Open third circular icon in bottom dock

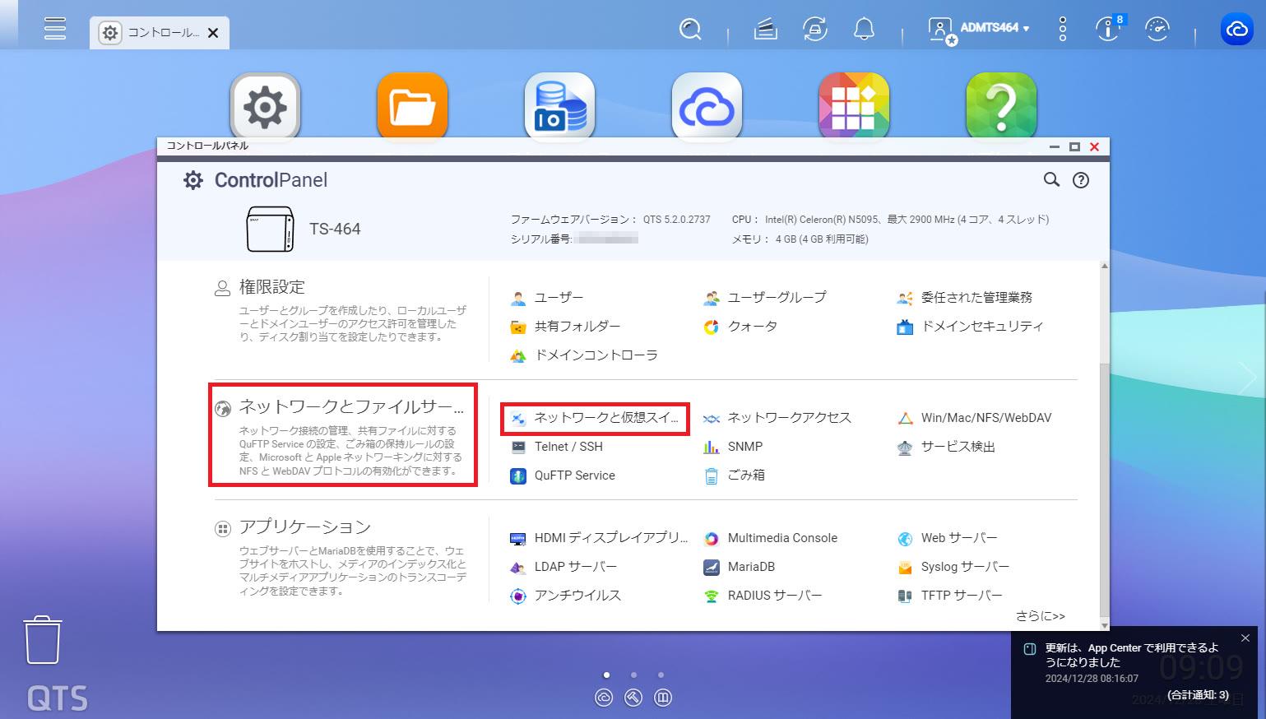663,698
